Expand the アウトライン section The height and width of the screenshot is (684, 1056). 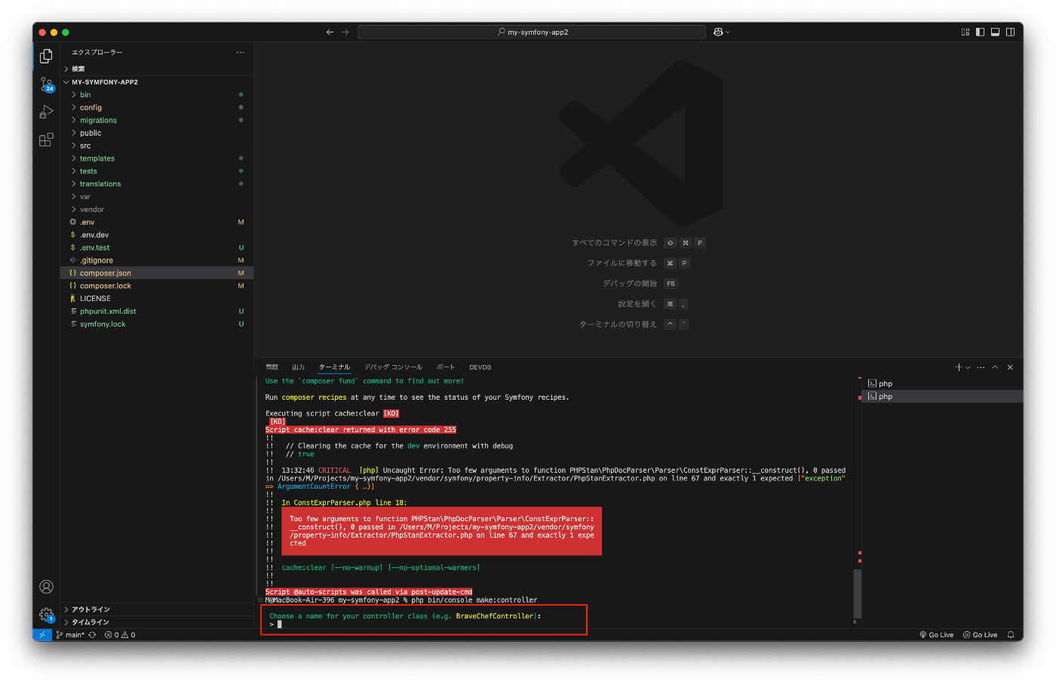coord(157,609)
